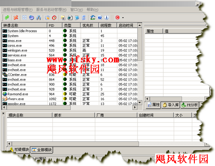Click module list scroll left arrow
This screenshot has width=215, height=166.
(x=9, y=144)
